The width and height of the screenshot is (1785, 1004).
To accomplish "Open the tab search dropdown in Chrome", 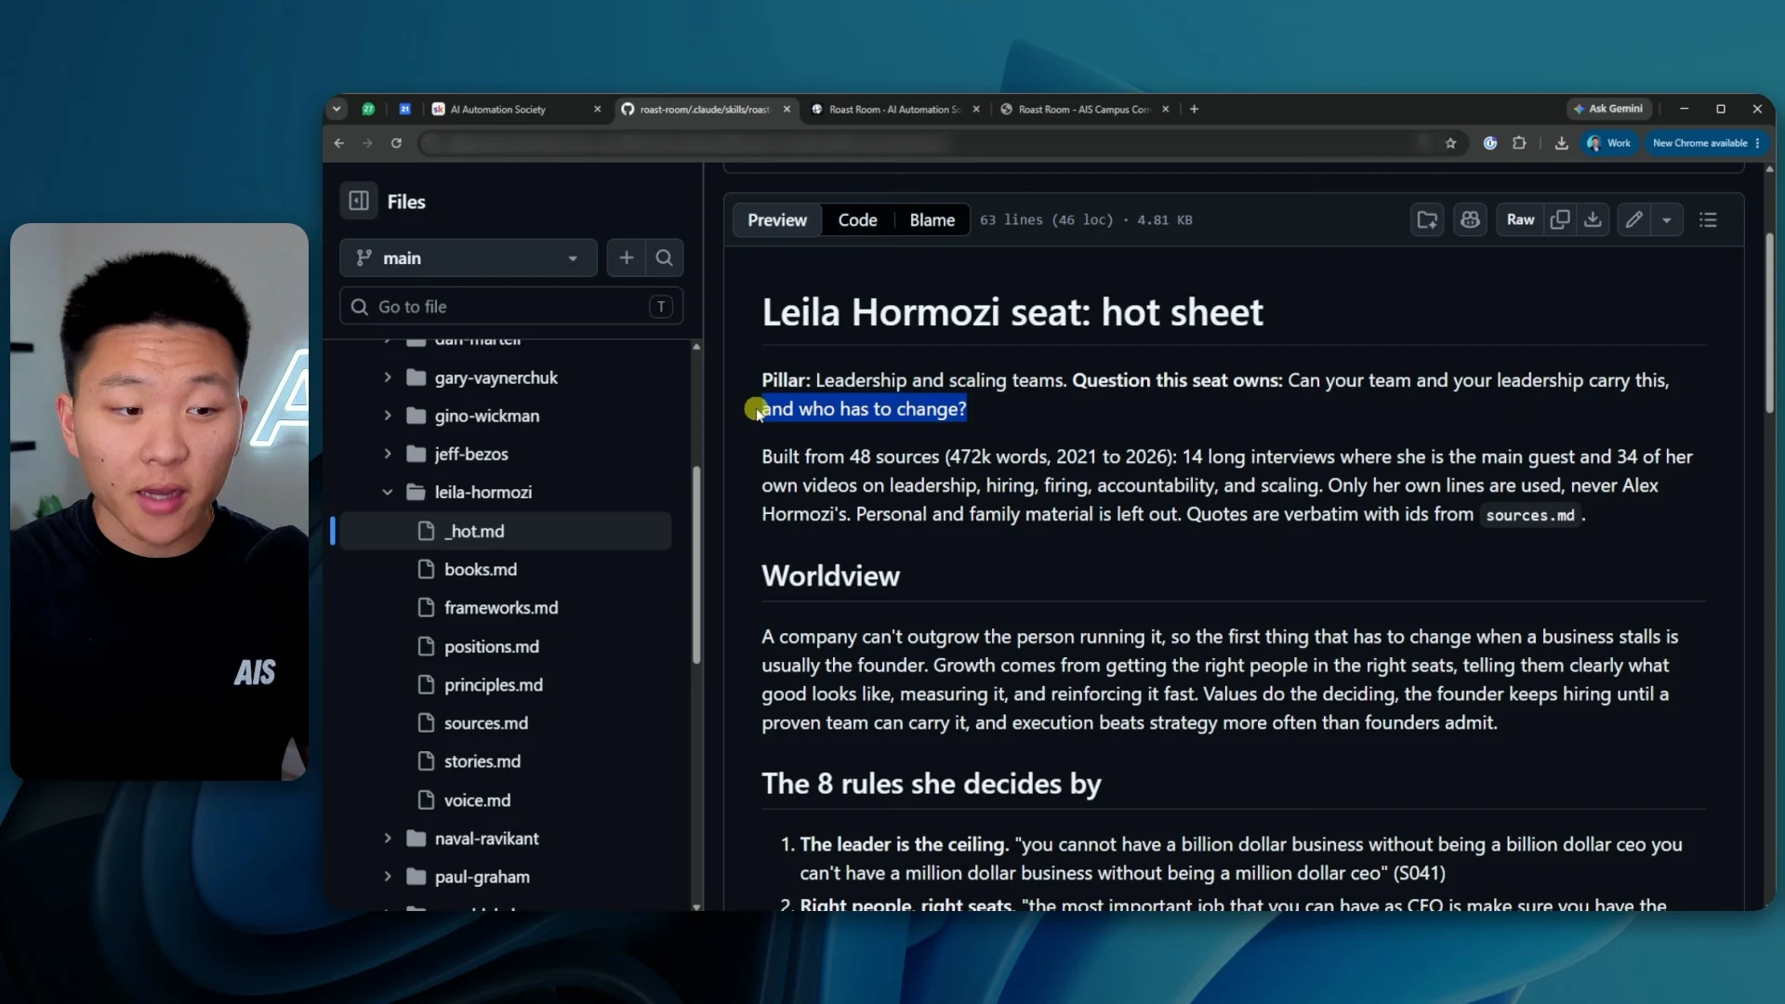I will point(337,109).
